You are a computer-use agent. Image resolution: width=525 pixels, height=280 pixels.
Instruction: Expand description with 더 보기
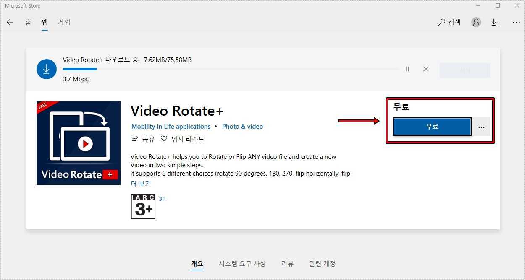tap(141, 184)
